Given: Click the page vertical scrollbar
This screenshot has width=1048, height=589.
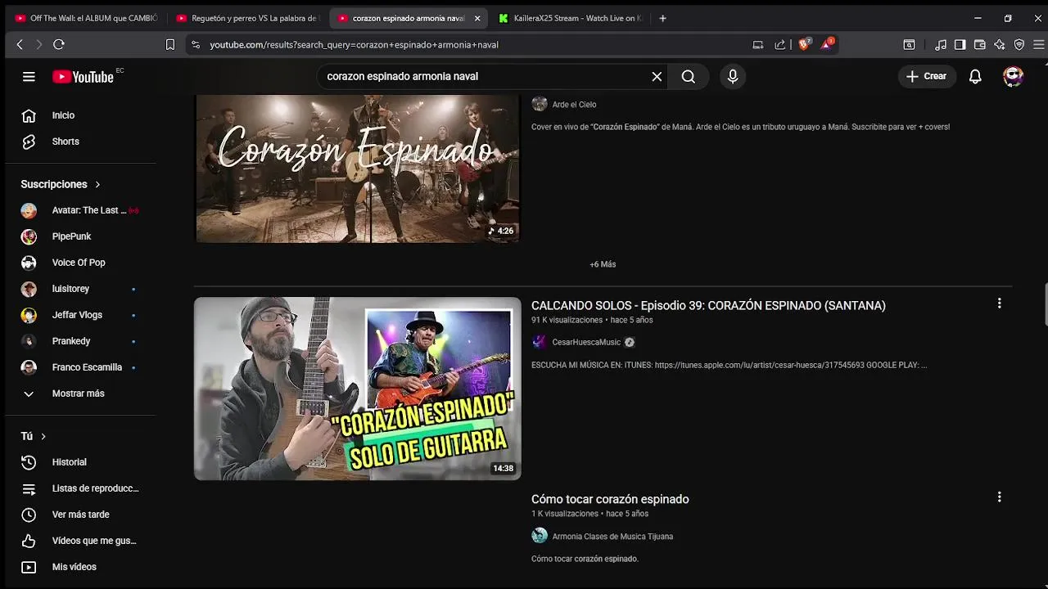Looking at the screenshot, I should [x=1045, y=304].
